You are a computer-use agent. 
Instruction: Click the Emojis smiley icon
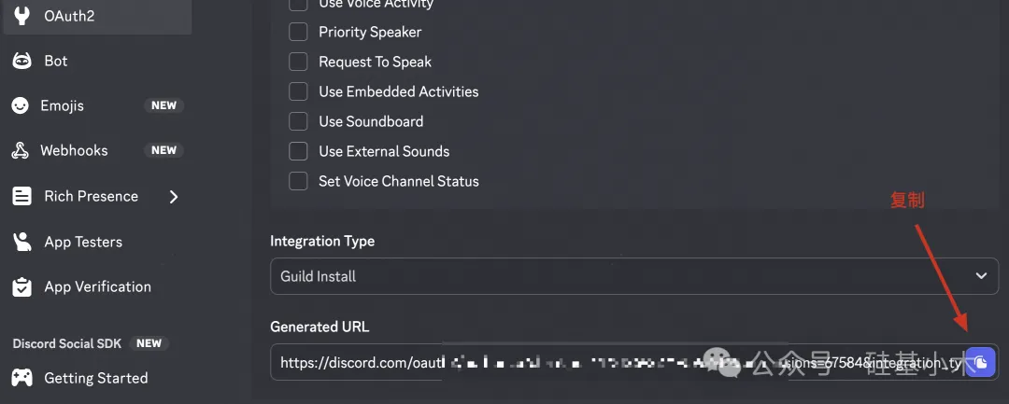coord(21,106)
